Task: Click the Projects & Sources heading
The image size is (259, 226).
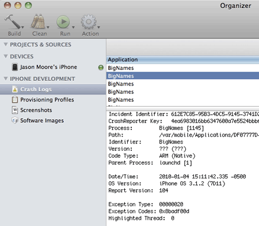Action: (x=41, y=45)
